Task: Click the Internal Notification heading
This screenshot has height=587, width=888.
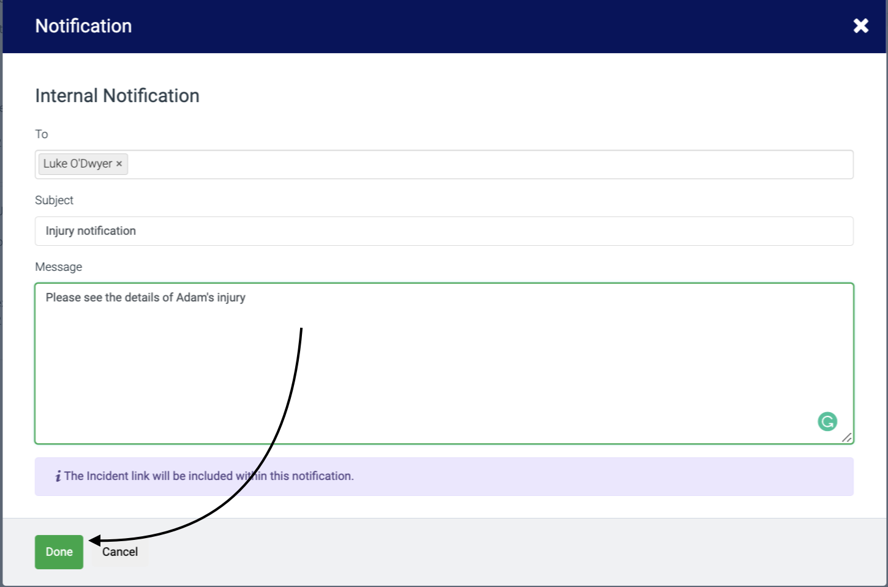Action: 117,96
